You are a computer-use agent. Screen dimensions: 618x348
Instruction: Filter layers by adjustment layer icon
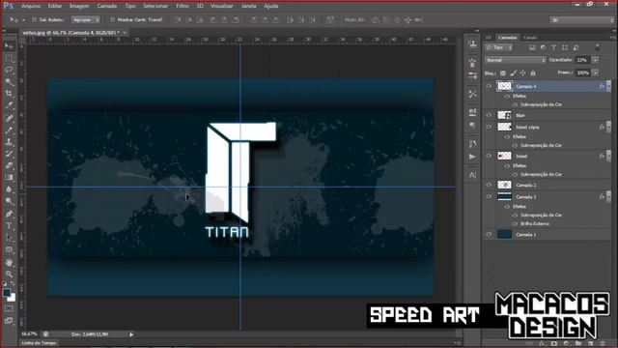click(543, 47)
